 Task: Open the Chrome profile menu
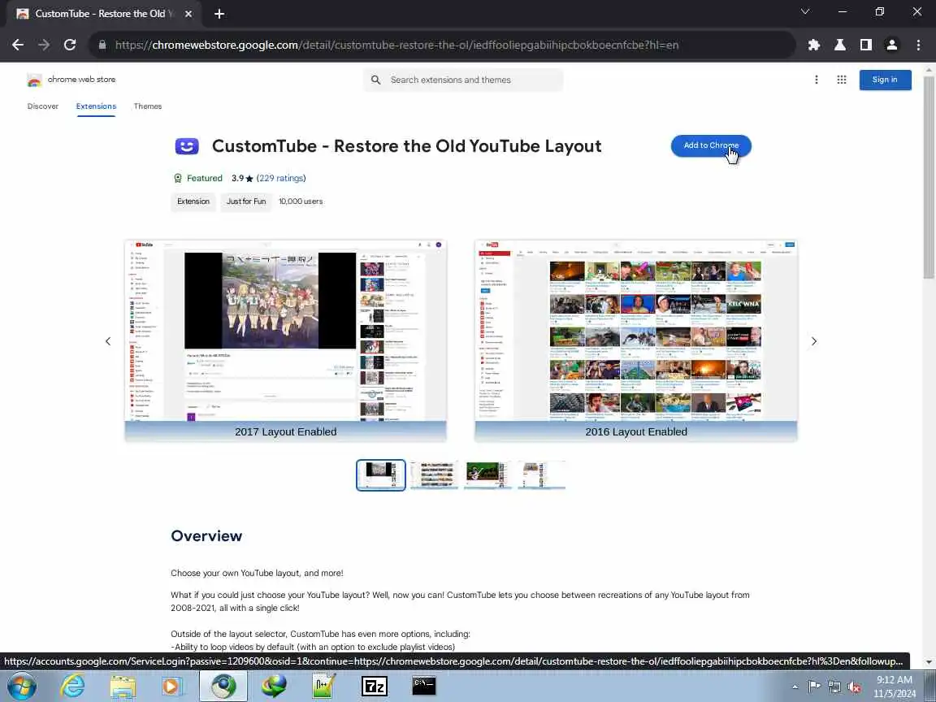(892, 45)
